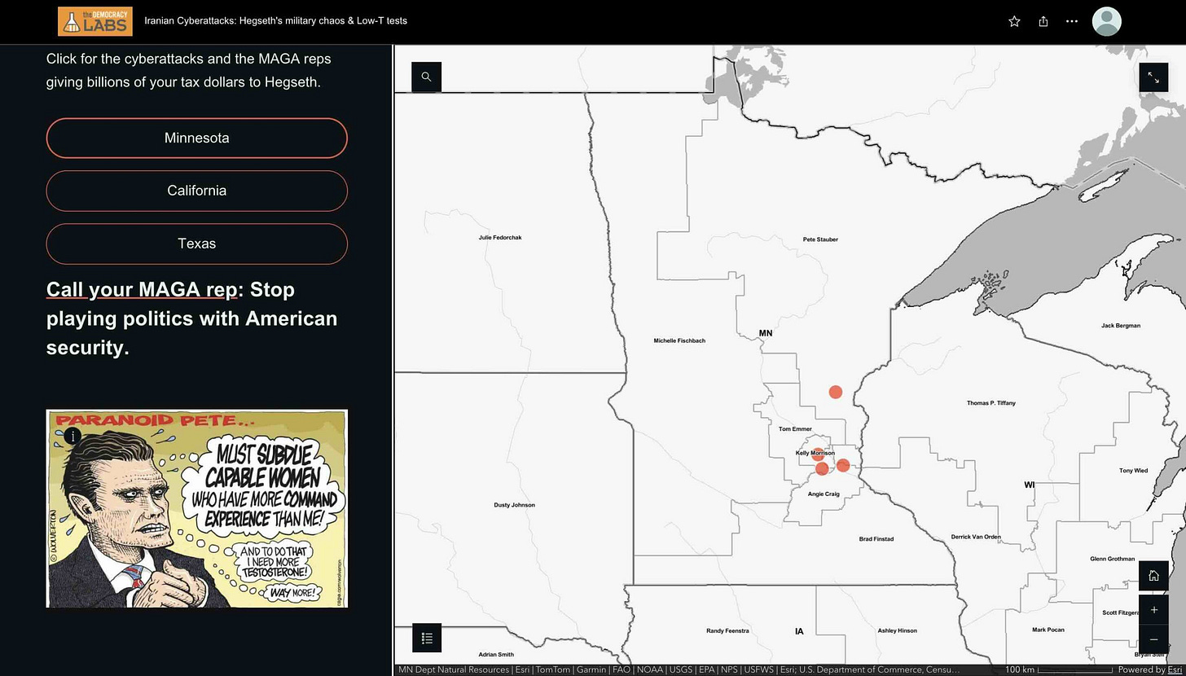
Task: Click the "Derrick Van Orden" map label
Action: point(976,538)
